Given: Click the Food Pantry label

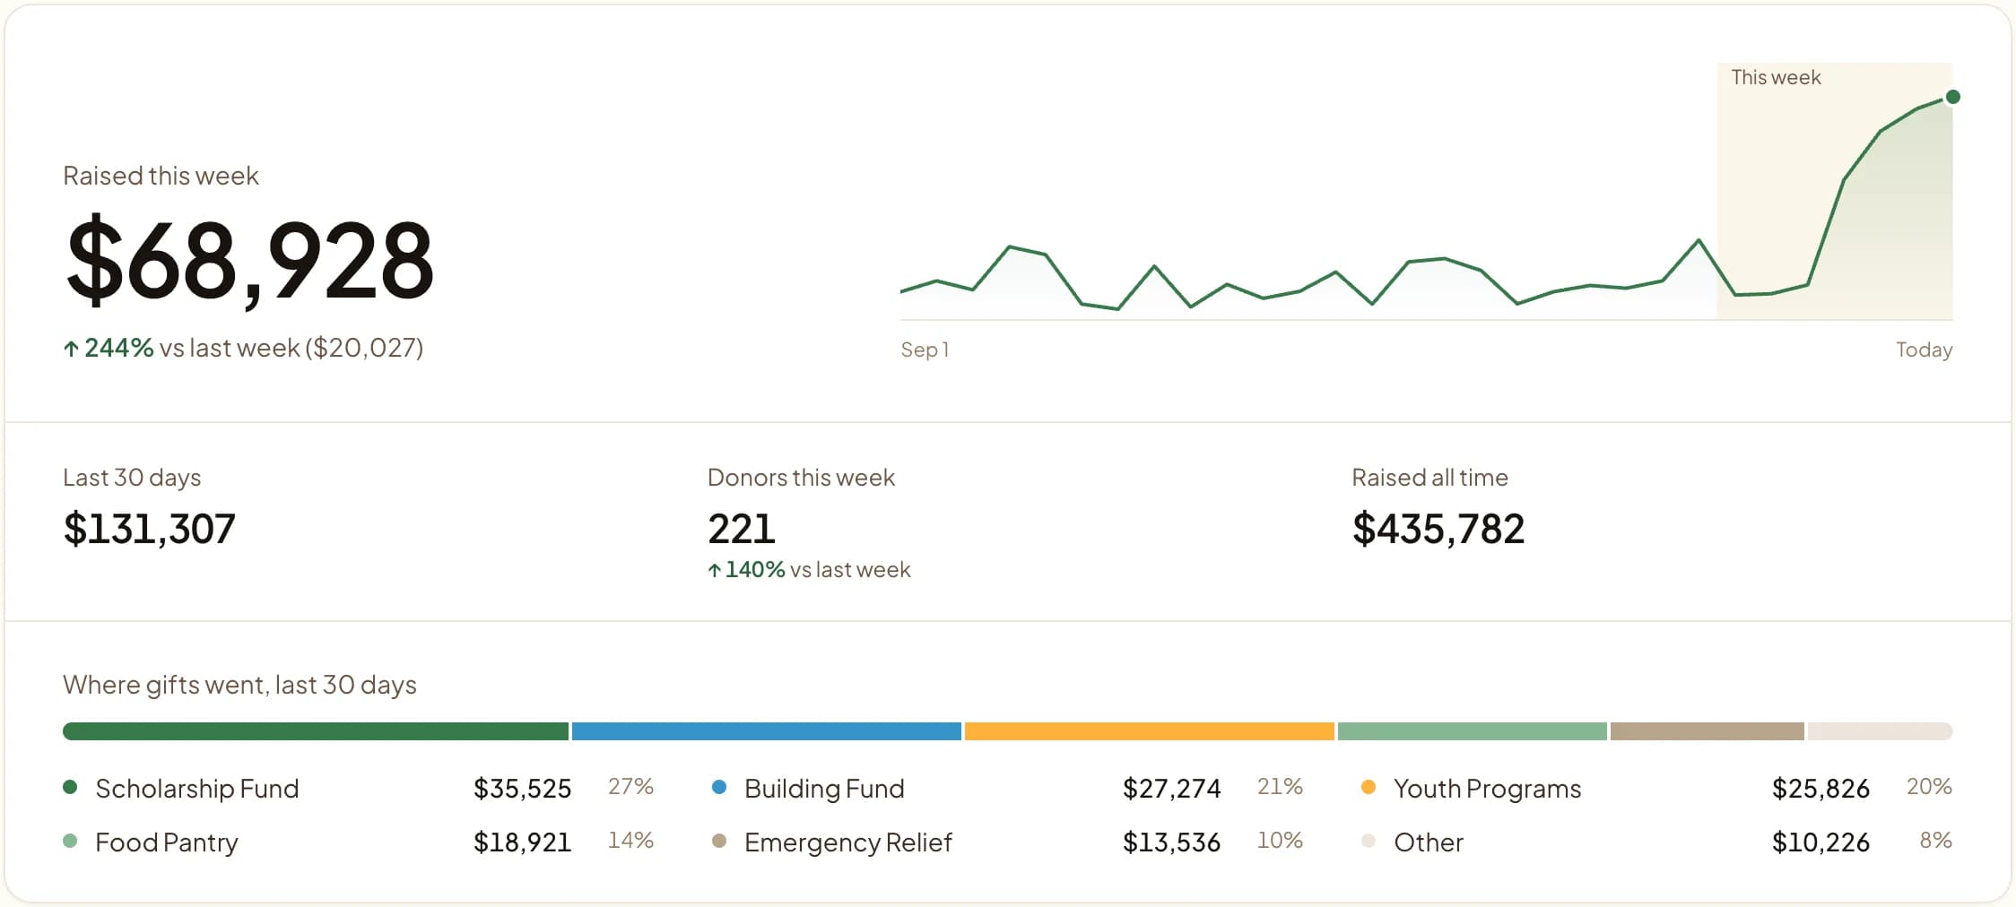Looking at the screenshot, I should pos(167,842).
